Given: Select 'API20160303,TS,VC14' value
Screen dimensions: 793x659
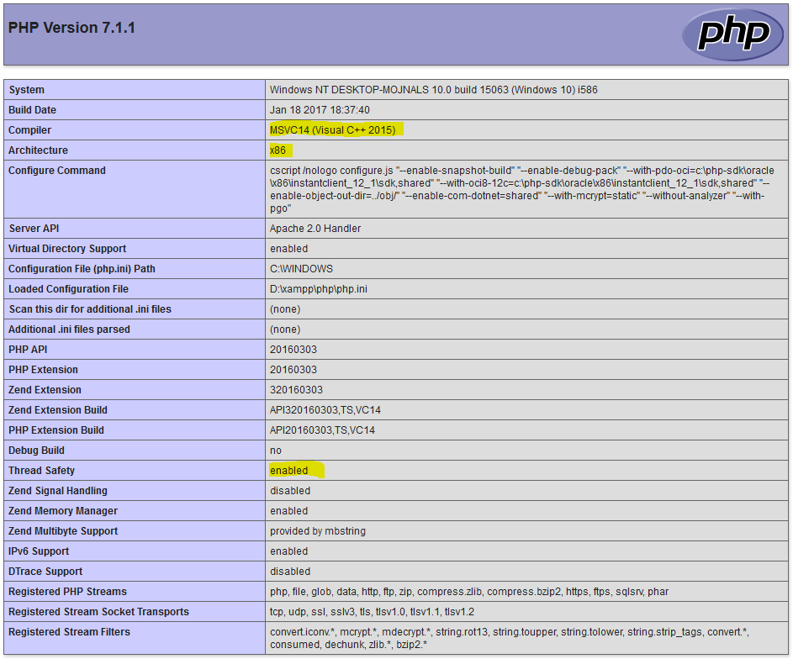Looking at the screenshot, I should pyautogui.click(x=322, y=430).
